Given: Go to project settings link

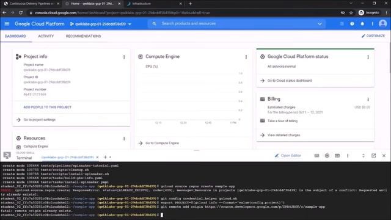Looking at the screenshot, I should 39,120.
